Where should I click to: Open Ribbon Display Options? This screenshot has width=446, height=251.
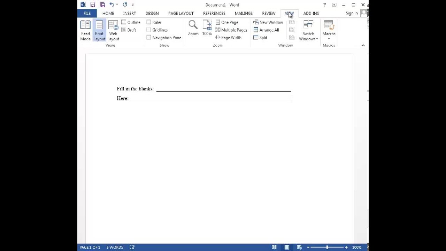334,5
